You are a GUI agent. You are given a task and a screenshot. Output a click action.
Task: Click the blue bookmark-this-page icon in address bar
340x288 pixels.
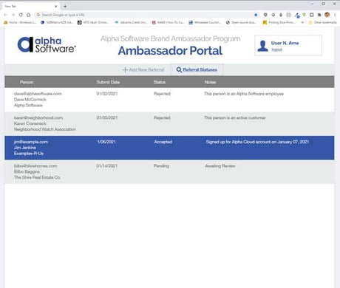256,15
